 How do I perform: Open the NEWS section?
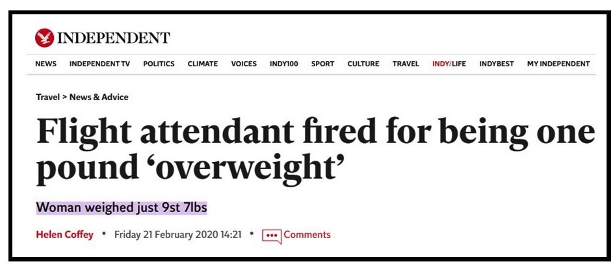coord(46,64)
